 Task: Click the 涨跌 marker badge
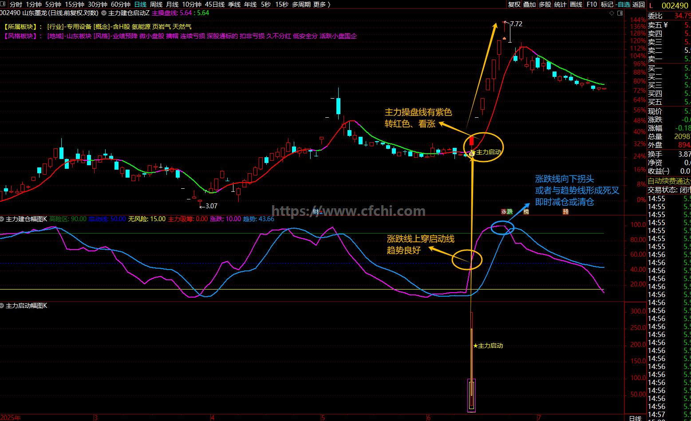pos(507,212)
